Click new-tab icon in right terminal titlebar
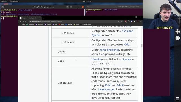 click(88, 7)
